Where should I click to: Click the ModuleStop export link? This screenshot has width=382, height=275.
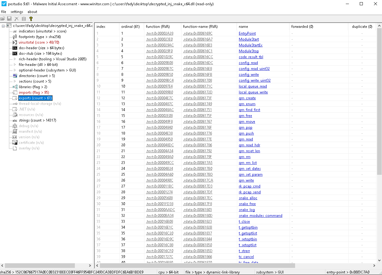(x=249, y=51)
